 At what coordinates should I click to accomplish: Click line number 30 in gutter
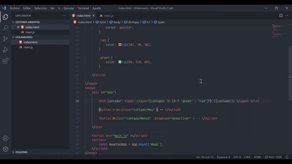[77, 101]
